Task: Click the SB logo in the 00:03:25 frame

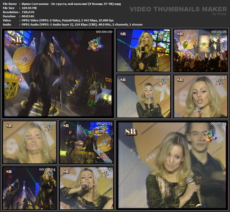Action: 66,172
